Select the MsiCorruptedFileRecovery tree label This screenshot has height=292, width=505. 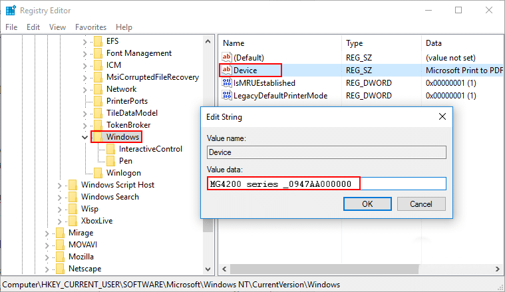pyautogui.click(x=152, y=77)
